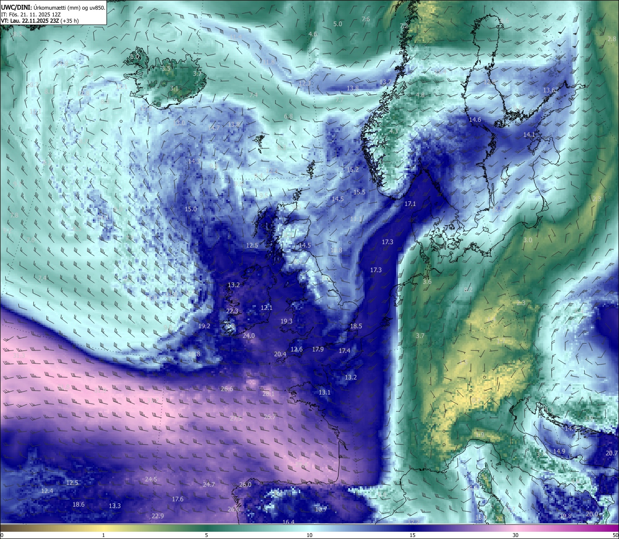Screen dimensions: 619x539
Task: Click the 22.3 value over Ireland
Action: tap(233, 311)
